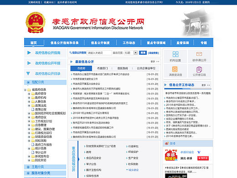Open 更多 link in 信息公开工作动态
Image resolution: width=237 pixels, height=178 pixels.
206,85
